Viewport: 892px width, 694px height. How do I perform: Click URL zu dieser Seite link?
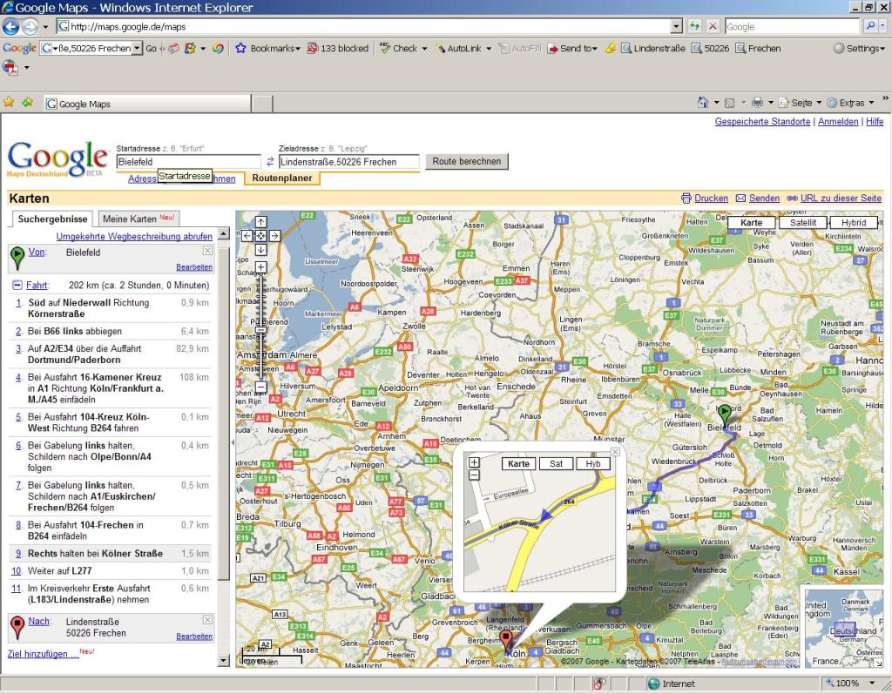841,198
